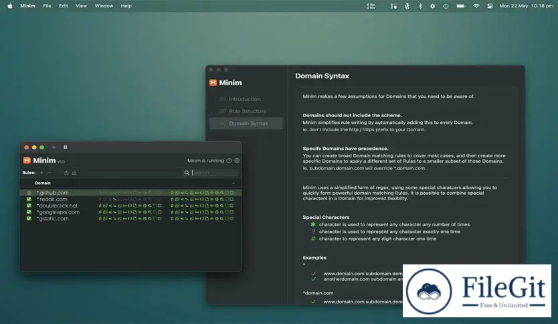Click the gear icon in menu bar
Screen dimensions: 558x324
pyautogui.click(x=432, y=6)
